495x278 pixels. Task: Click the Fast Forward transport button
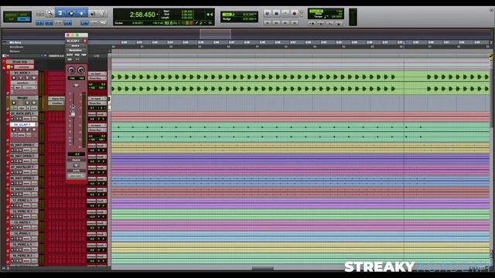click(x=285, y=23)
